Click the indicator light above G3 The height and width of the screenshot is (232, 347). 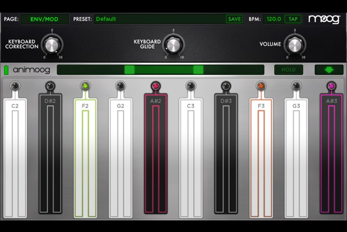coord(296,86)
